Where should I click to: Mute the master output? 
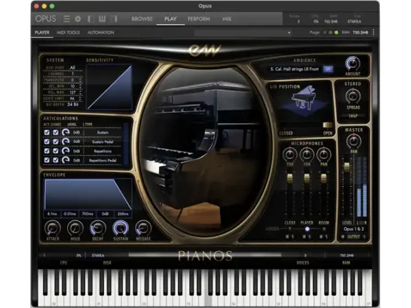[343, 237]
